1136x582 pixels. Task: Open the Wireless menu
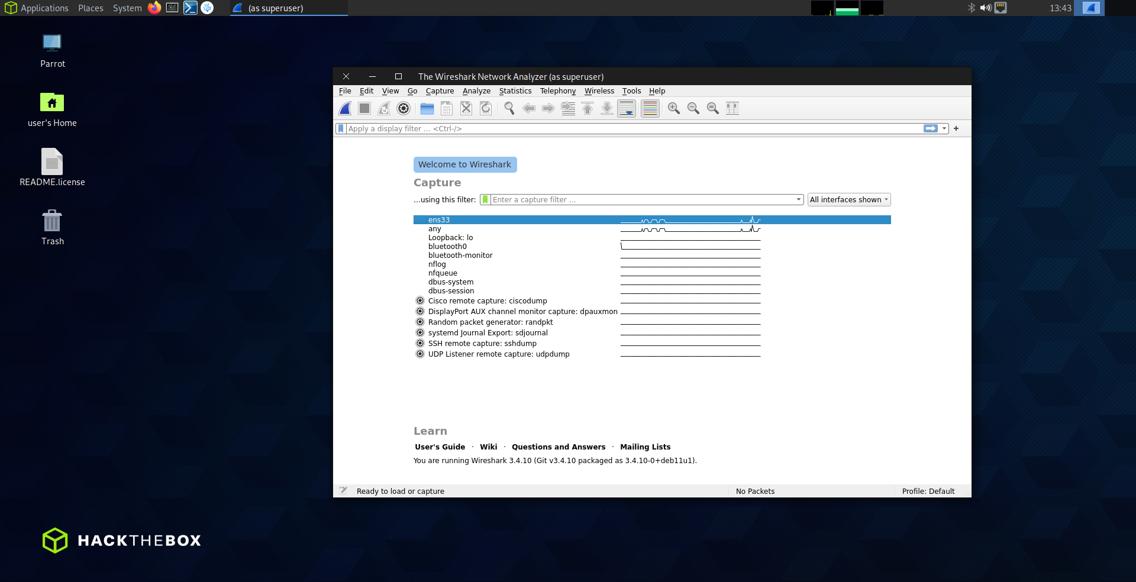click(599, 91)
